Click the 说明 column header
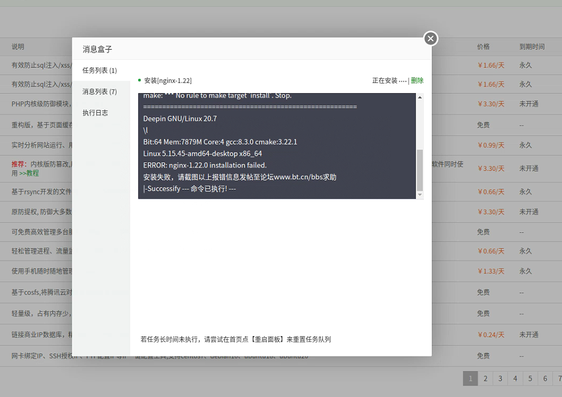562x397 pixels. coord(18,47)
